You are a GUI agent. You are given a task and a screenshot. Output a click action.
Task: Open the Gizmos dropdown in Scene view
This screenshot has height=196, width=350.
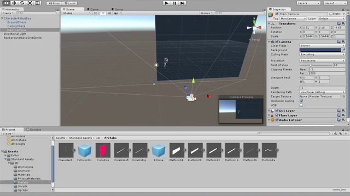[207, 13]
